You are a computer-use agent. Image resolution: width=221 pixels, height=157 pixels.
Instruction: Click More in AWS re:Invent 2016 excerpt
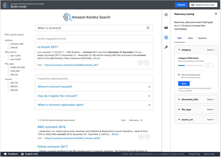click(x=115, y=134)
